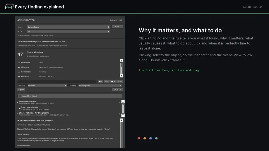The height and width of the screenshot is (151, 269).
Task: Toggle the critical severity filter showing 2
Action: pyautogui.click(x=101, y=81)
